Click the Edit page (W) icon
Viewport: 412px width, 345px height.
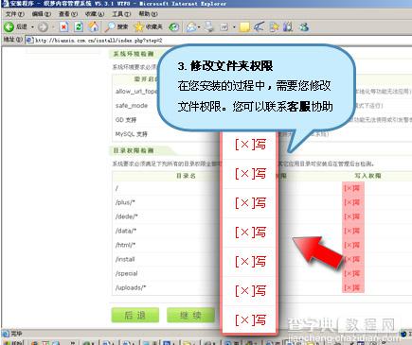[224, 27]
